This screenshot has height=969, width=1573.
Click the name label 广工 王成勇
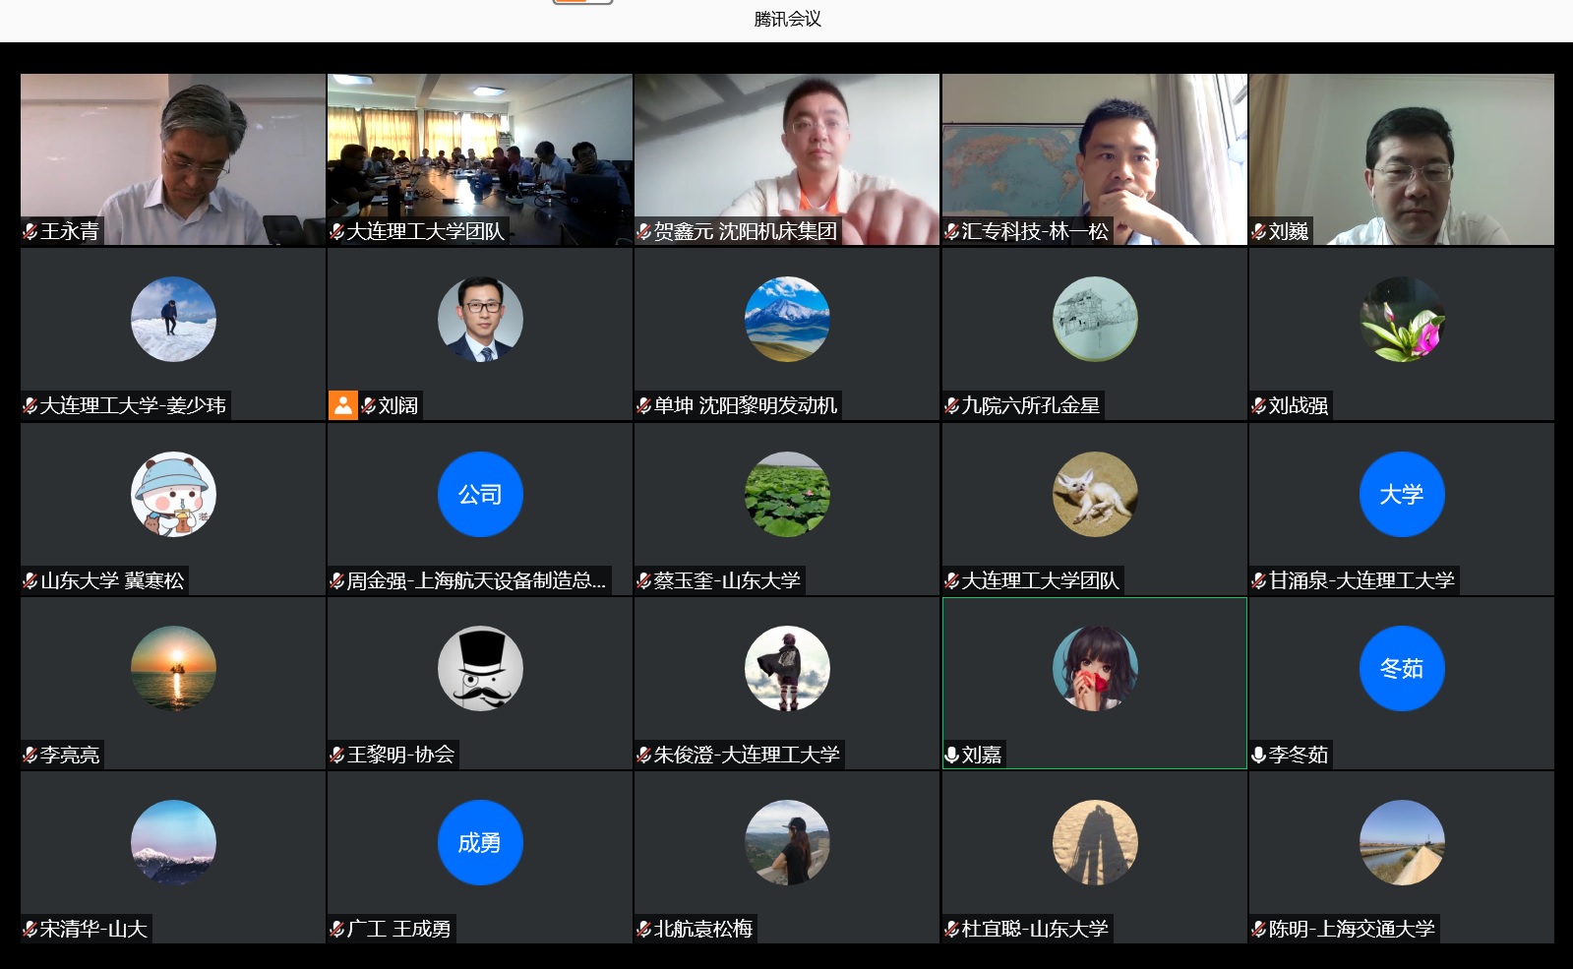(399, 929)
